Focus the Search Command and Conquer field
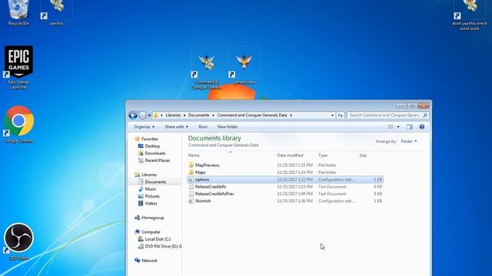 [387, 115]
